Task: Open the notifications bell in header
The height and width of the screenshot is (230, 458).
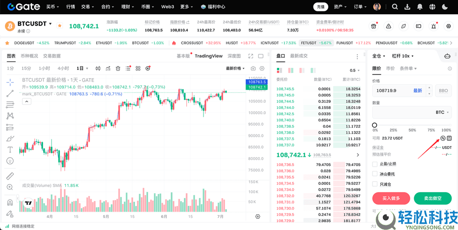Action: tap(420, 7)
